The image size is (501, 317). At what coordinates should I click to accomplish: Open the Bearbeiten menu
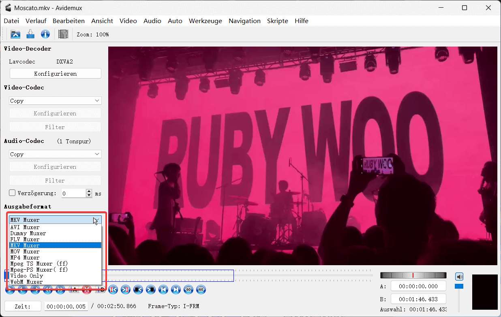(69, 21)
